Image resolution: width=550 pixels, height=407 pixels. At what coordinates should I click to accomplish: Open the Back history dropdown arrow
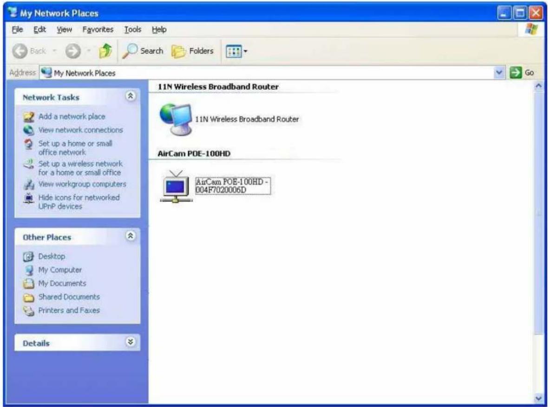click(54, 51)
